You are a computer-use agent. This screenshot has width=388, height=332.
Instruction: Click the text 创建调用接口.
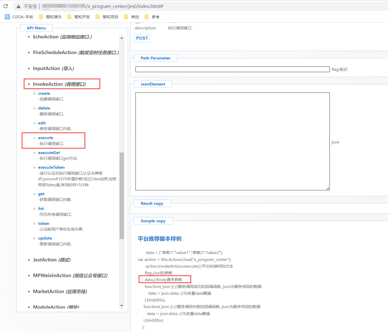pos(51,99)
